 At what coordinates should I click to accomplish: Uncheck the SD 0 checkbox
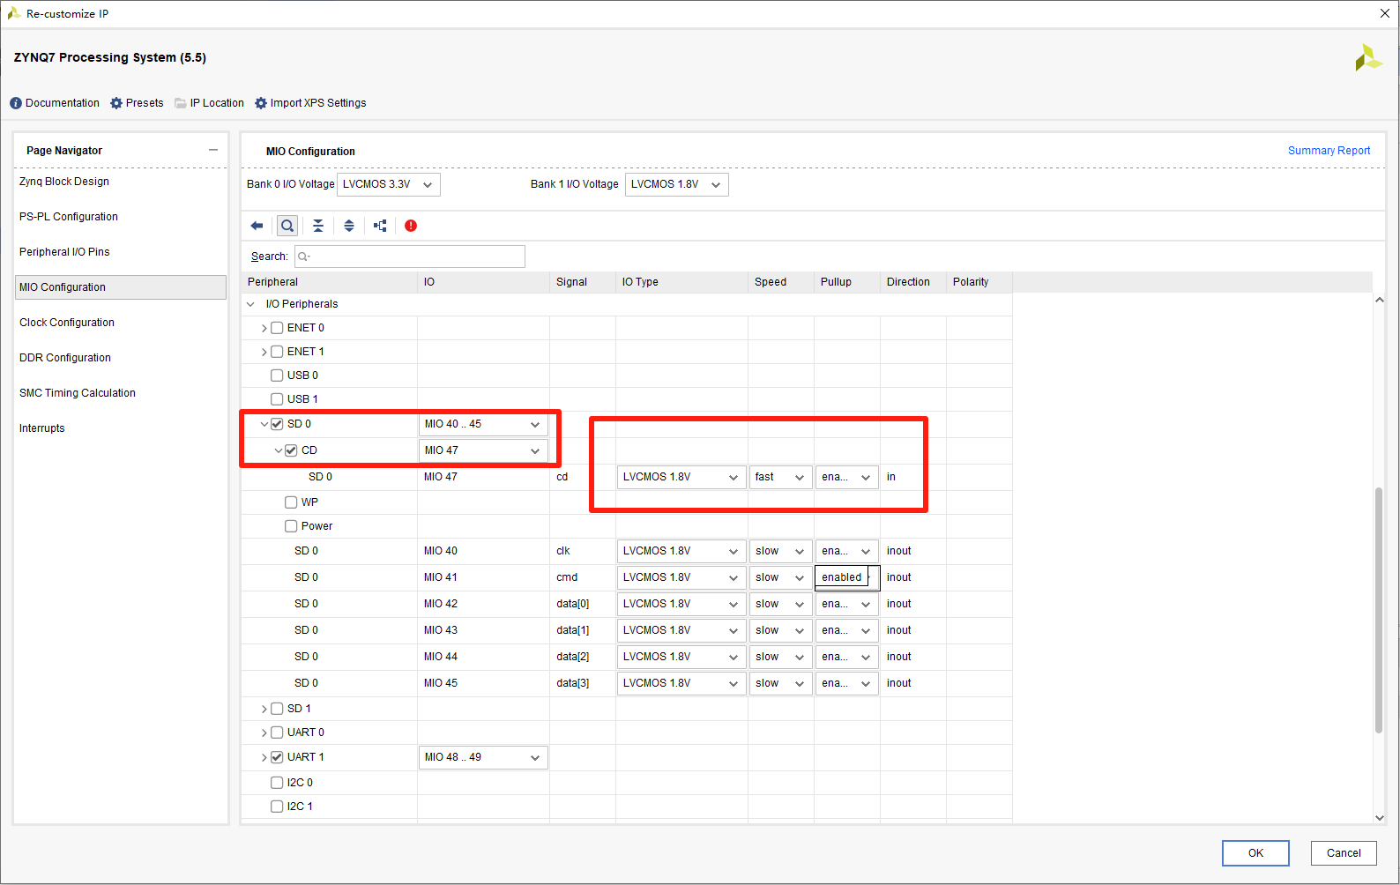pos(277,424)
